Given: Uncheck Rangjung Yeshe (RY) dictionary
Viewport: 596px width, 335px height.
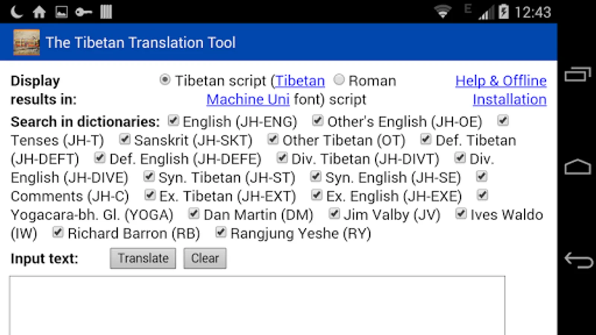Looking at the screenshot, I should pos(221,232).
